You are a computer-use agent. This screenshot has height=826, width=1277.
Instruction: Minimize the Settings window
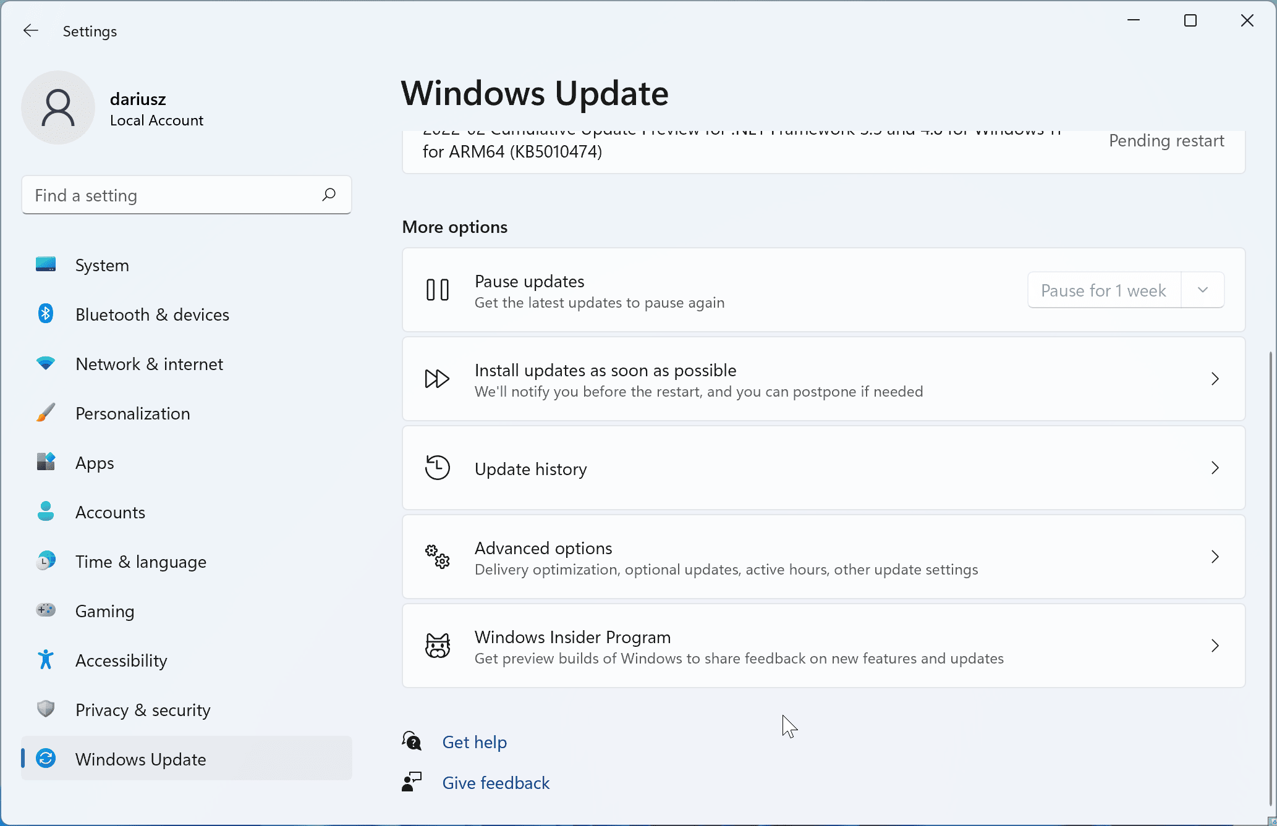(x=1134, y=21)
